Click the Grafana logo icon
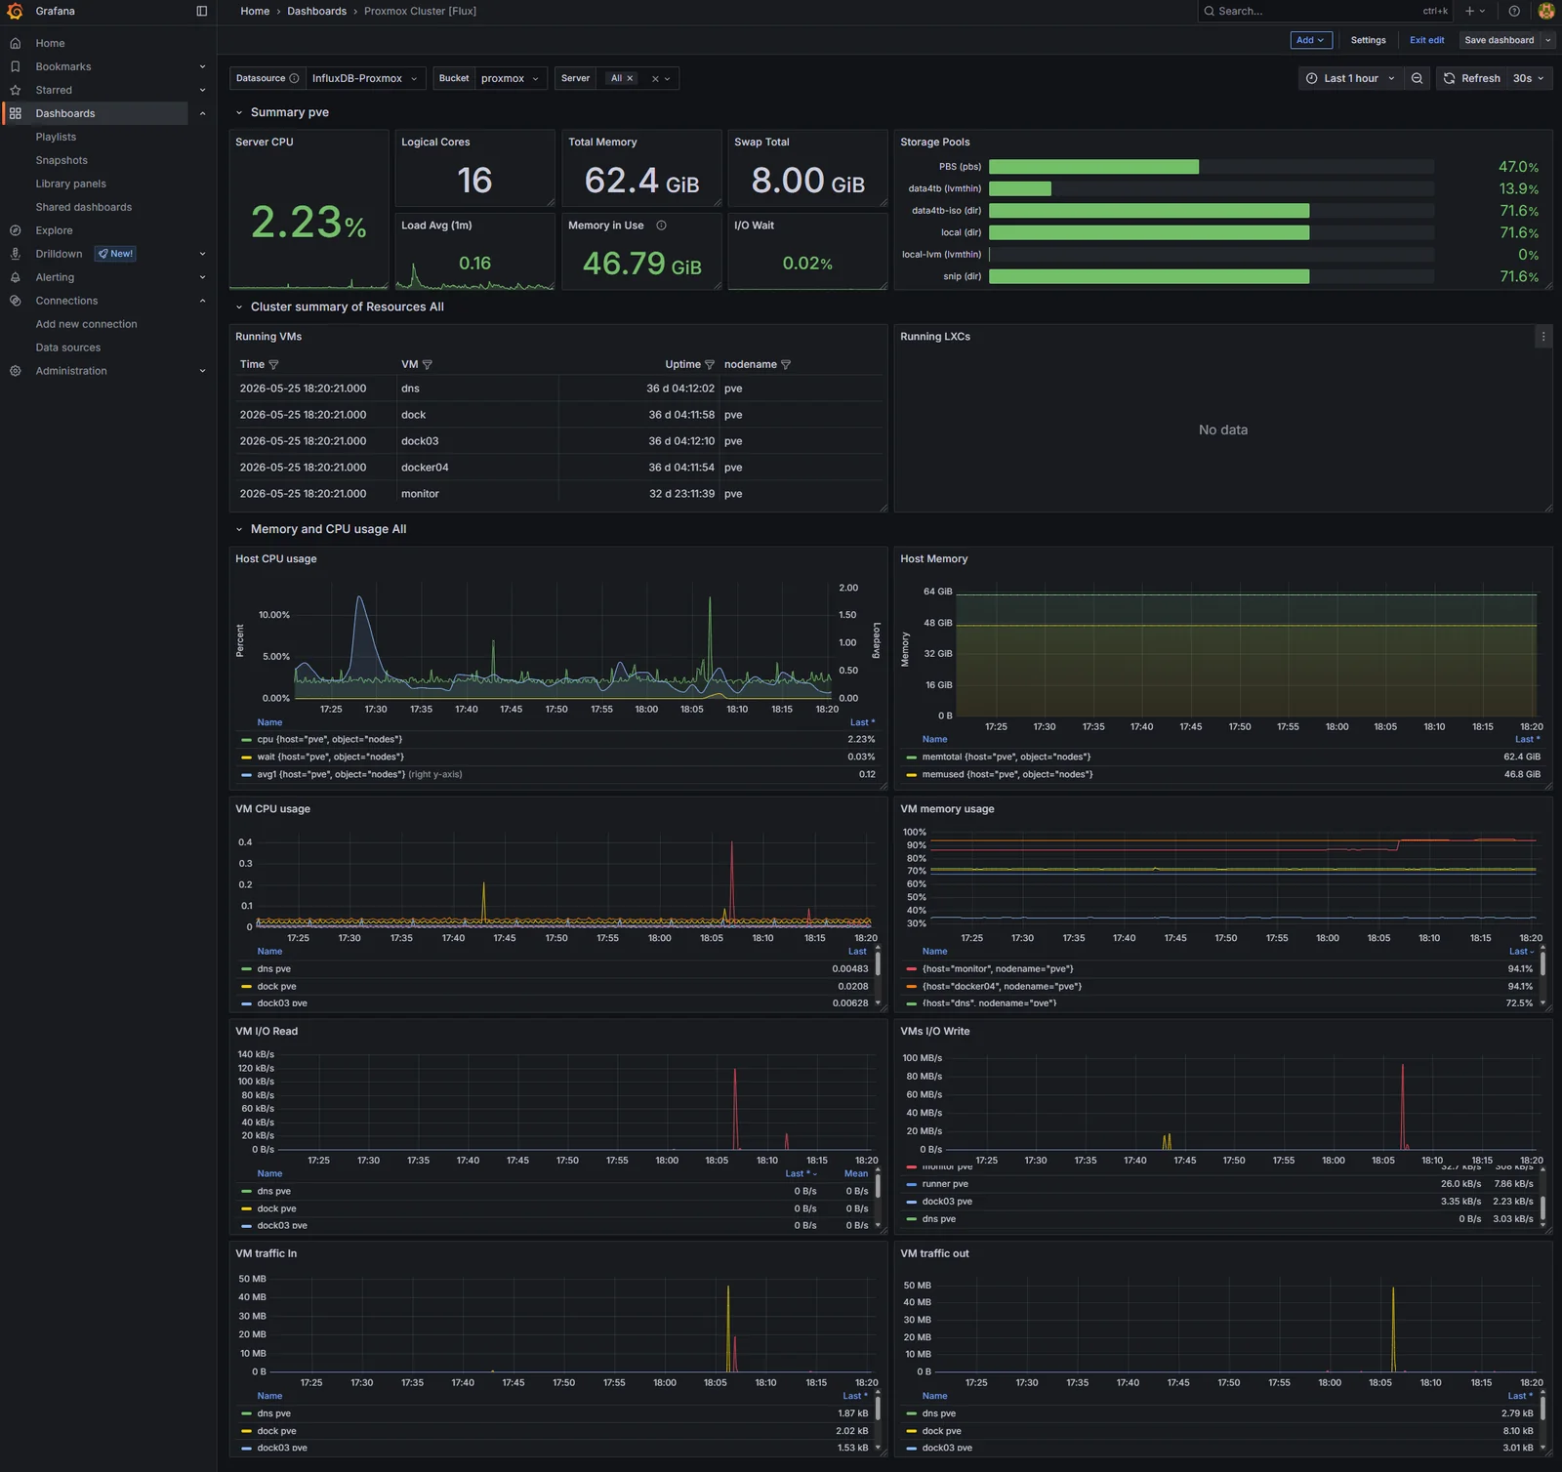Image resolution: width=1562 pixels, height=1472 pixels. tap(15, 11)
